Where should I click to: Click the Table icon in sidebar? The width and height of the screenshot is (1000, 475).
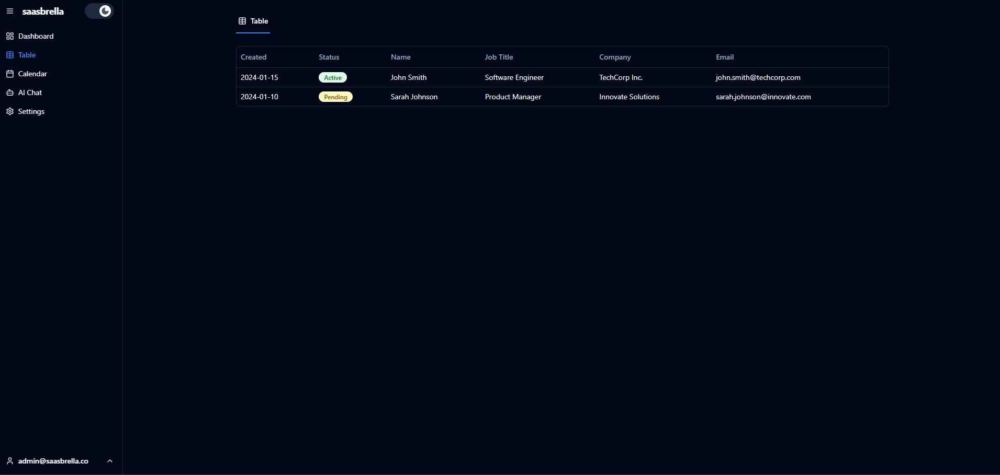tap(10, 55)
